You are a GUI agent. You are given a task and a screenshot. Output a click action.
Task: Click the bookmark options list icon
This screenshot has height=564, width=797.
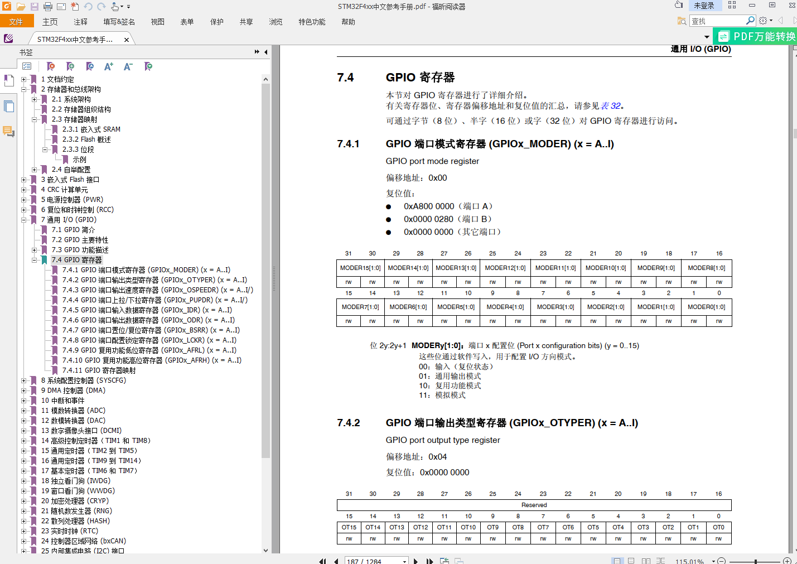point(27,66)
